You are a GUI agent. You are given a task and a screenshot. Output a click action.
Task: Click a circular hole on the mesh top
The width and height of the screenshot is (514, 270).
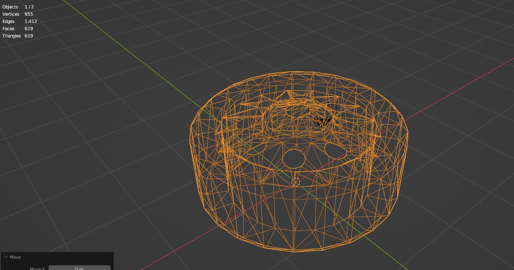(x=294, y=159)
